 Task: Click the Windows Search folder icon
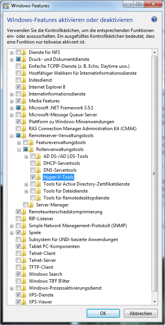tap(24, 274)
